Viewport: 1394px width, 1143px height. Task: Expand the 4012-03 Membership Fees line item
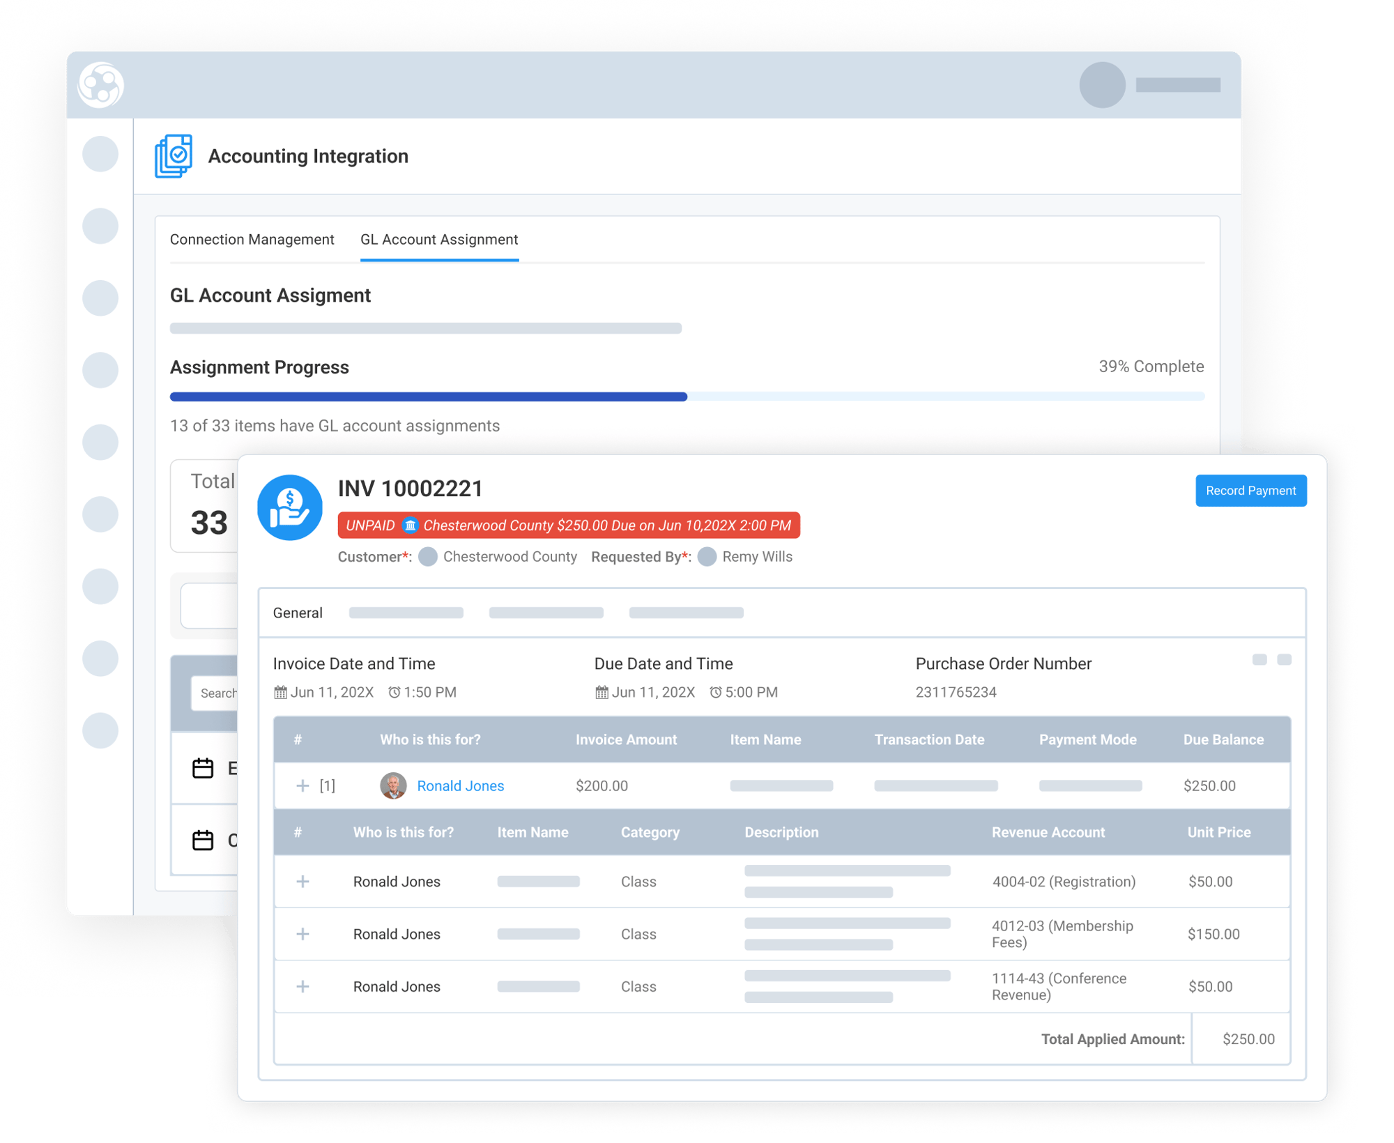[x=302, y=934]
